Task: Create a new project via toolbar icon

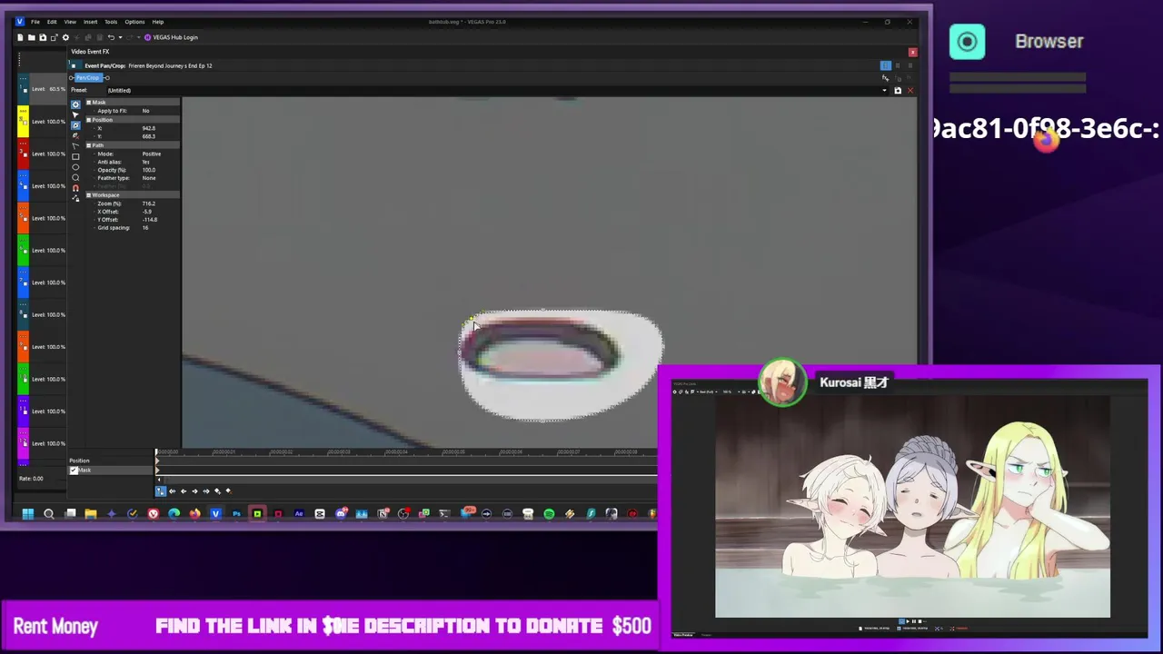Action: click(20, 37)
